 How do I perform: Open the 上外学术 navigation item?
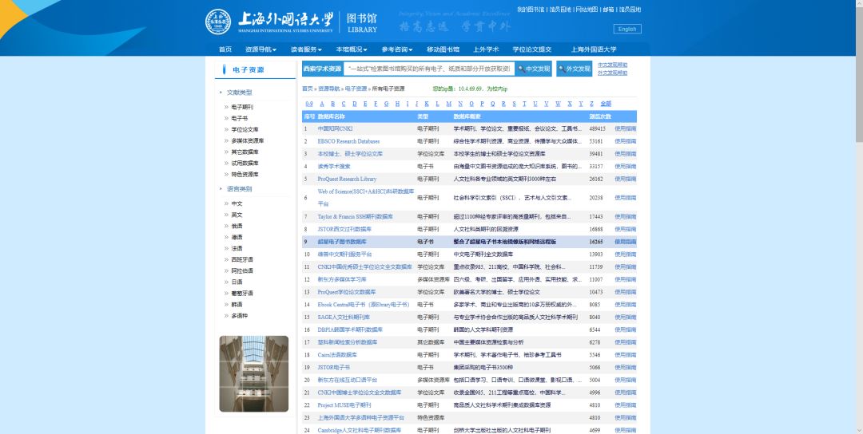point(486,49)
